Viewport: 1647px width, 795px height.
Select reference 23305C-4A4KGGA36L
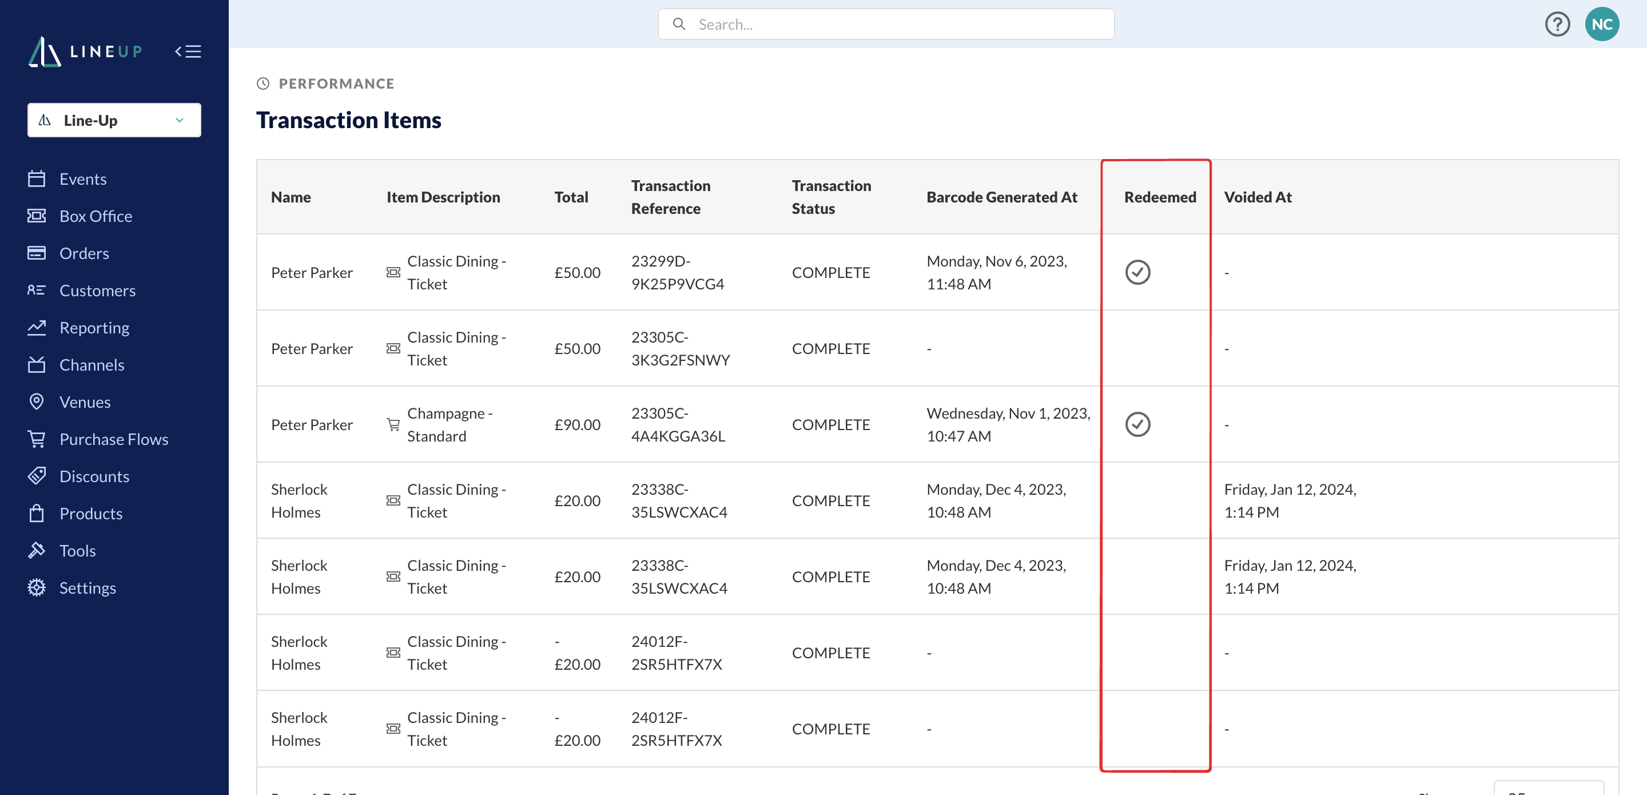pyautogui.click(x=678, y=424)
